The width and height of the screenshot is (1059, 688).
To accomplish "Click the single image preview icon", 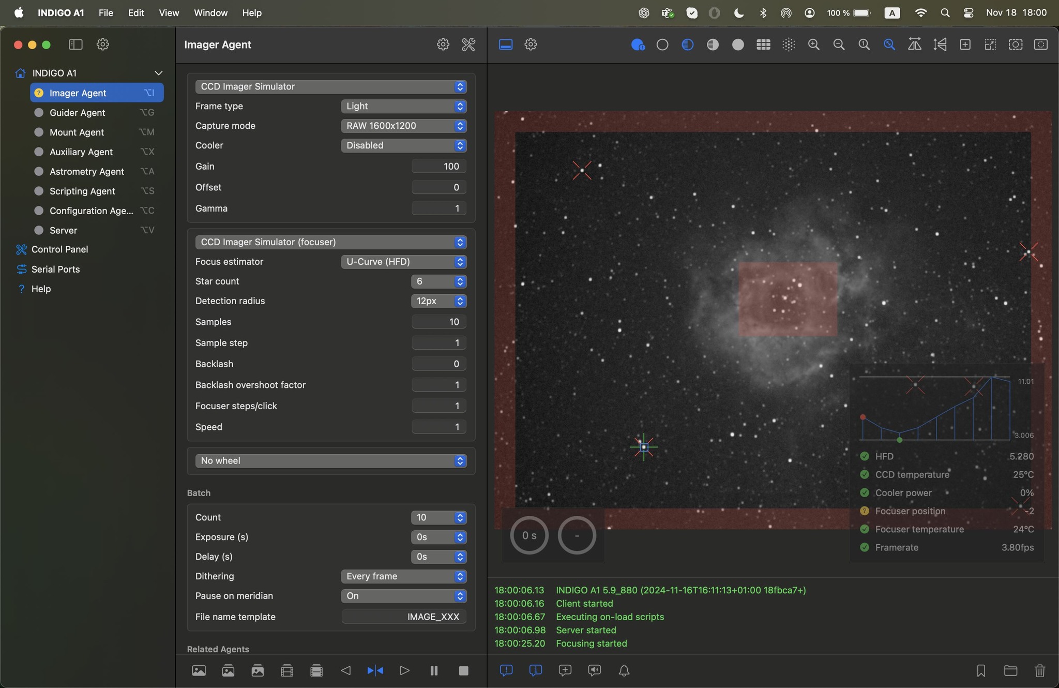I will click(x=199, y=670).
